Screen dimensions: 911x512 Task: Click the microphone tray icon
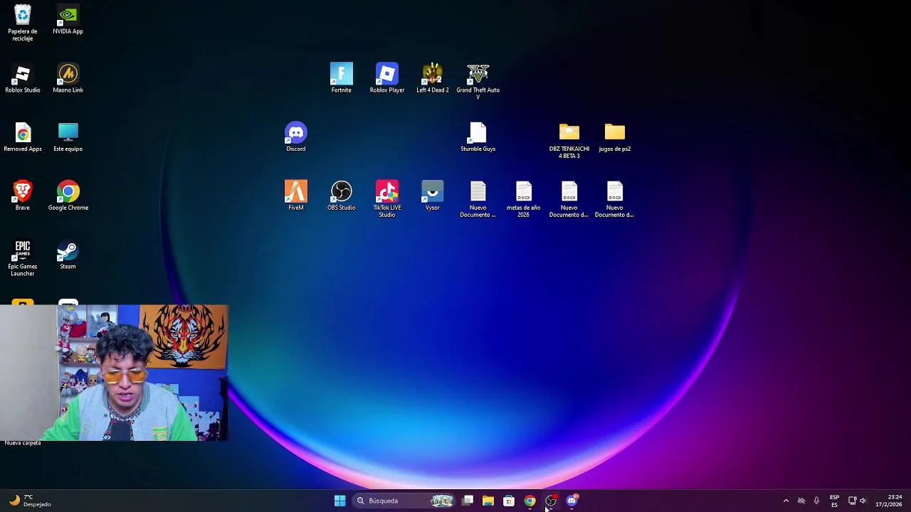click(816, 501)
